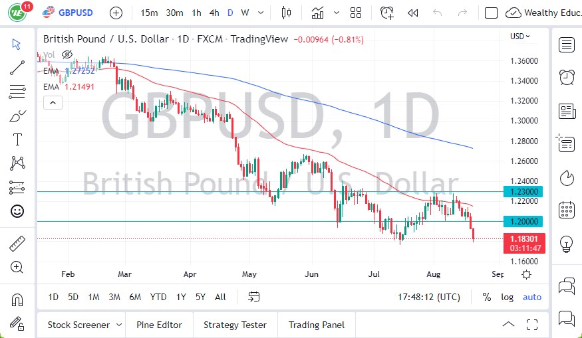Open the calendar panel in right sidebar
582x338 pixels.
567,210
